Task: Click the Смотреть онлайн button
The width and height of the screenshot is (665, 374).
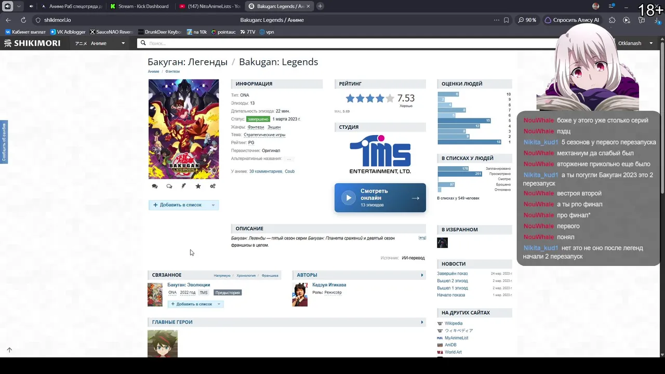Action: pos(380,197)
